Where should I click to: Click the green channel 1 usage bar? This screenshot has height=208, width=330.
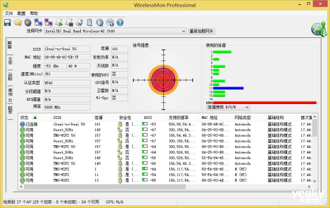point(222,52)
